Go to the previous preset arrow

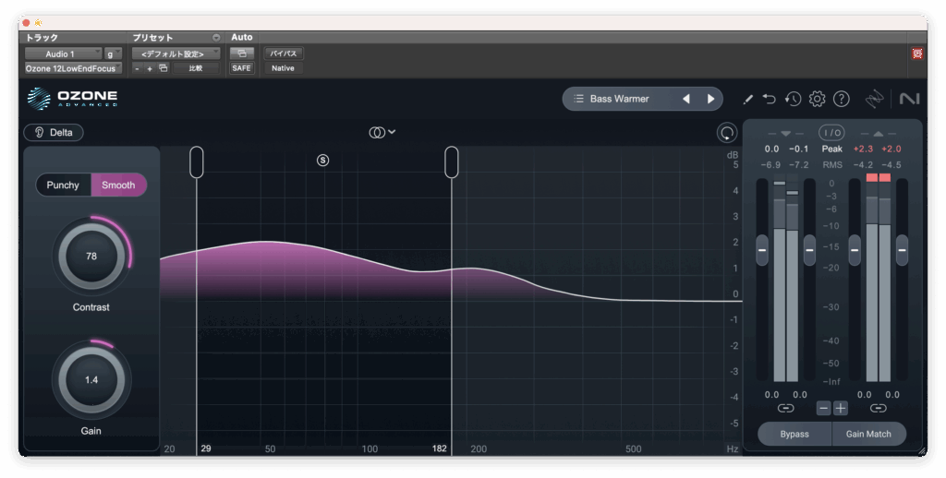(686, 99)
